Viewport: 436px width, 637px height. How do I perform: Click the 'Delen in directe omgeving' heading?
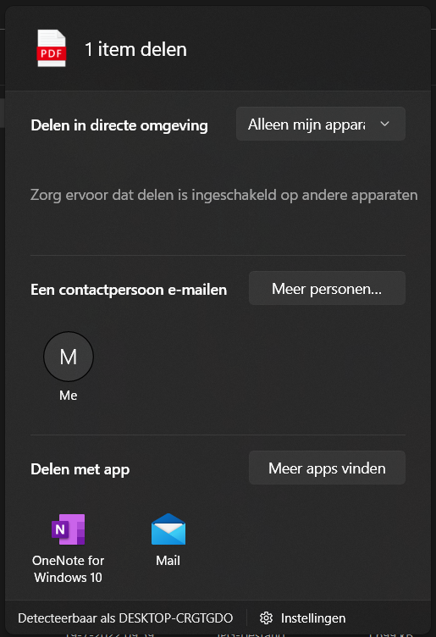click(119, 125)
